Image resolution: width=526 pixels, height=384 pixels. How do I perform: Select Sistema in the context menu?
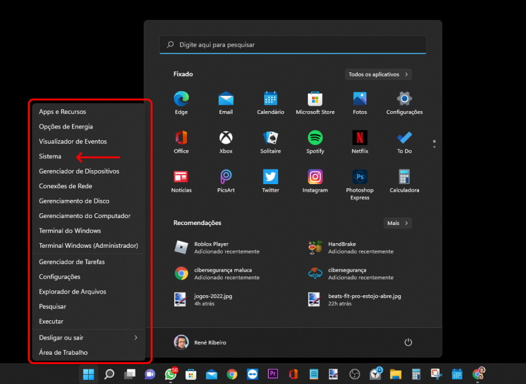tap(89, 156)
